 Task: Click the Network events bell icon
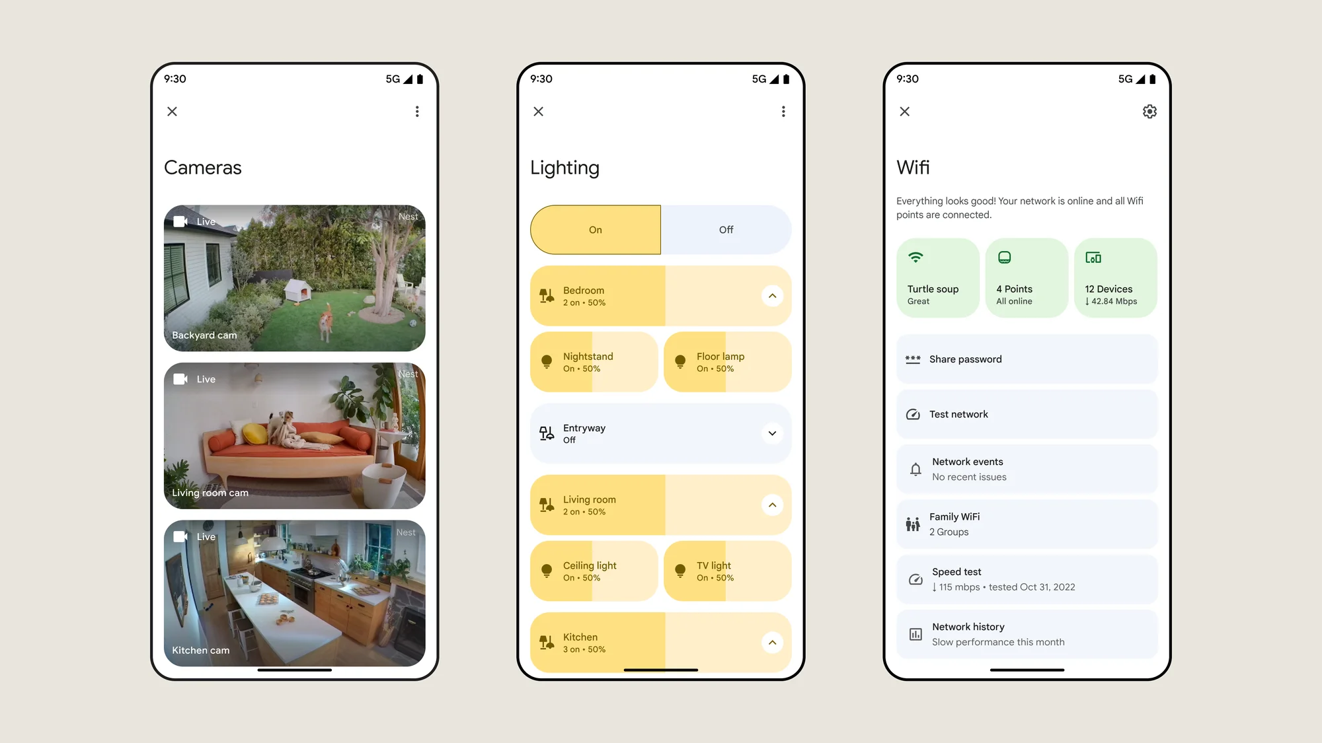(915, 468)
